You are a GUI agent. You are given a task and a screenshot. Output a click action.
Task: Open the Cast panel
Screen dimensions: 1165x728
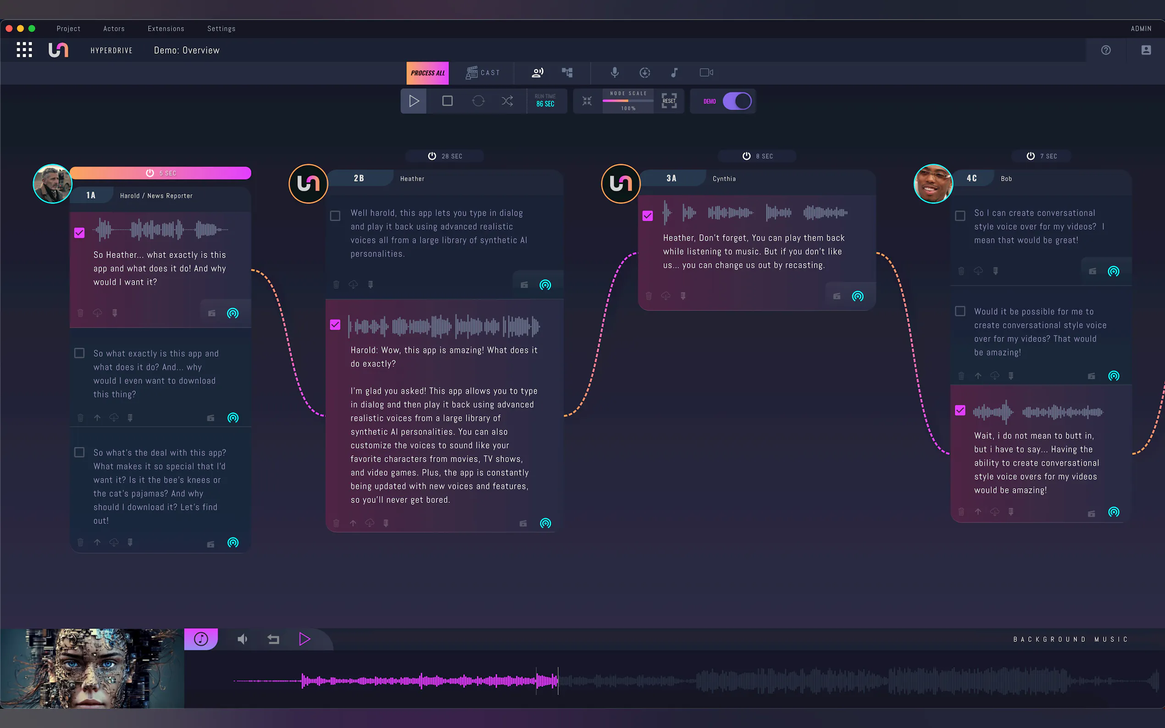point(483,73)
